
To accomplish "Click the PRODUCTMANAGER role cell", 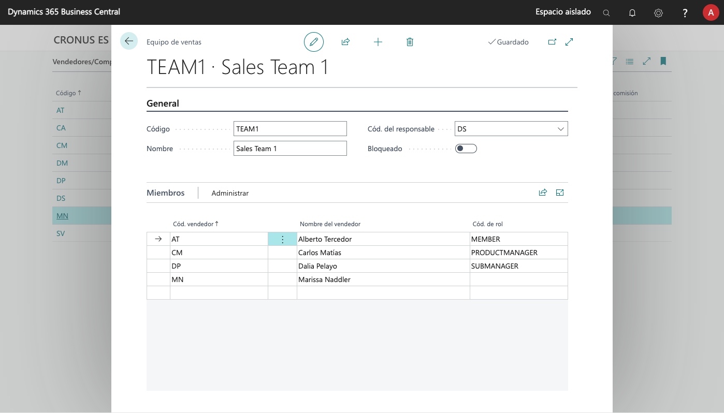I will 519,253.
